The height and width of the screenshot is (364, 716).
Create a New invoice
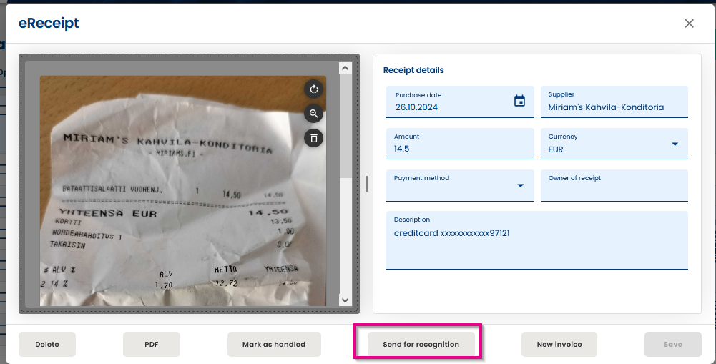point(559,345)
